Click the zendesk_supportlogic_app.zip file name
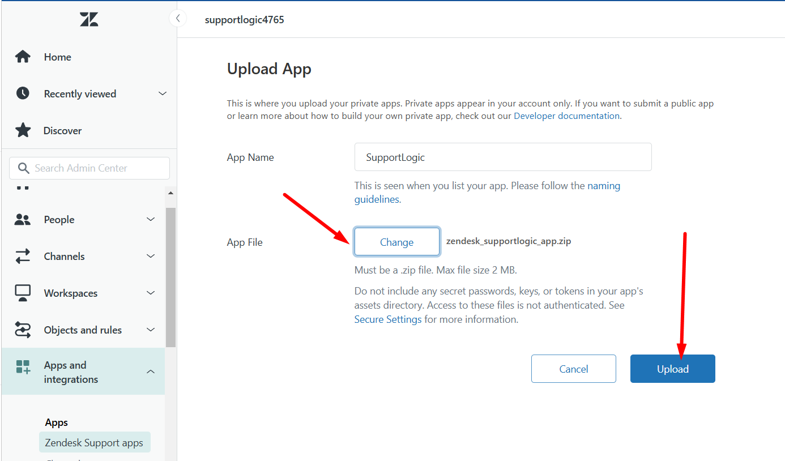The image size is (785, 461). 509,241
